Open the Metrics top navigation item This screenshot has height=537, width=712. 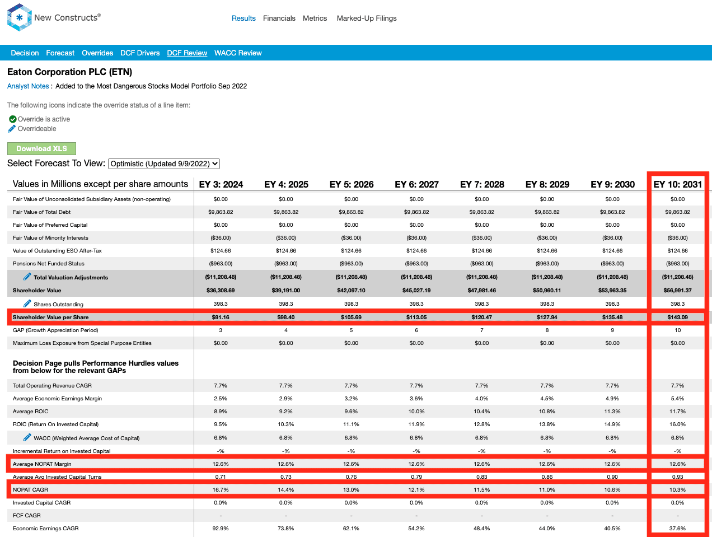315,18
